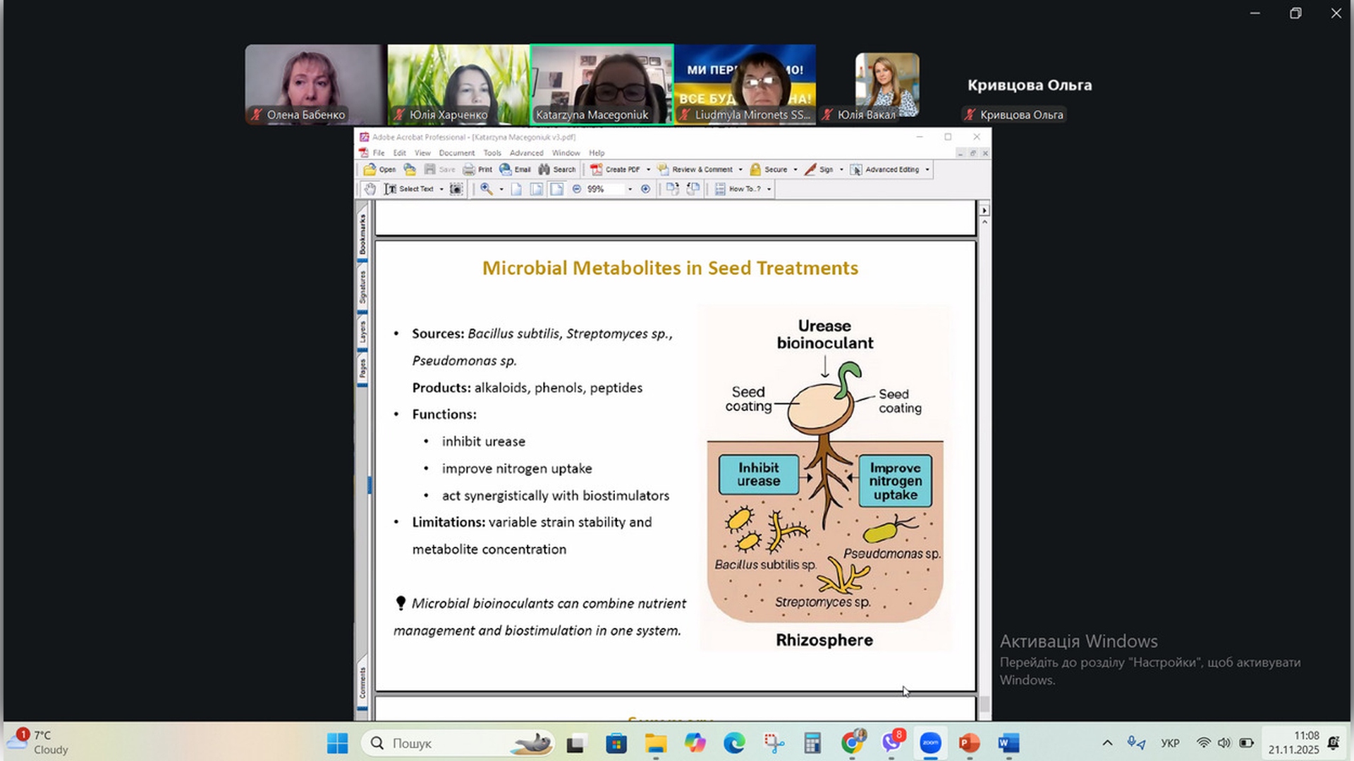Viewport: 1354px width, 761px height.
Task: Click the document vertical scrollbar thumb
Action: click(984, 703)
